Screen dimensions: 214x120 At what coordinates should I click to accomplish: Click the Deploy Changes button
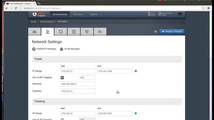(172, 31)
